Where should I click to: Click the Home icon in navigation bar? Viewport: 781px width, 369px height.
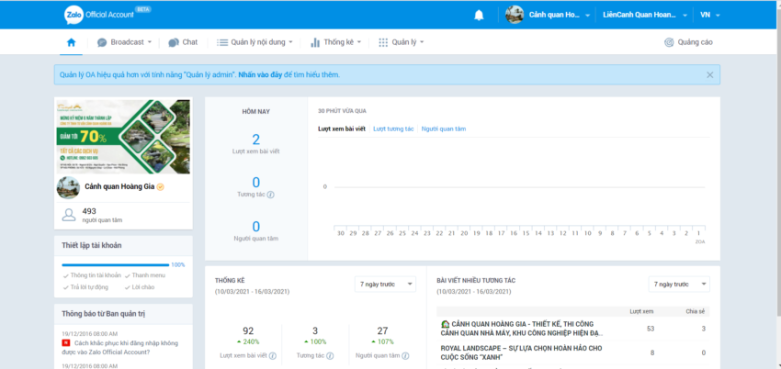(72, 42)
